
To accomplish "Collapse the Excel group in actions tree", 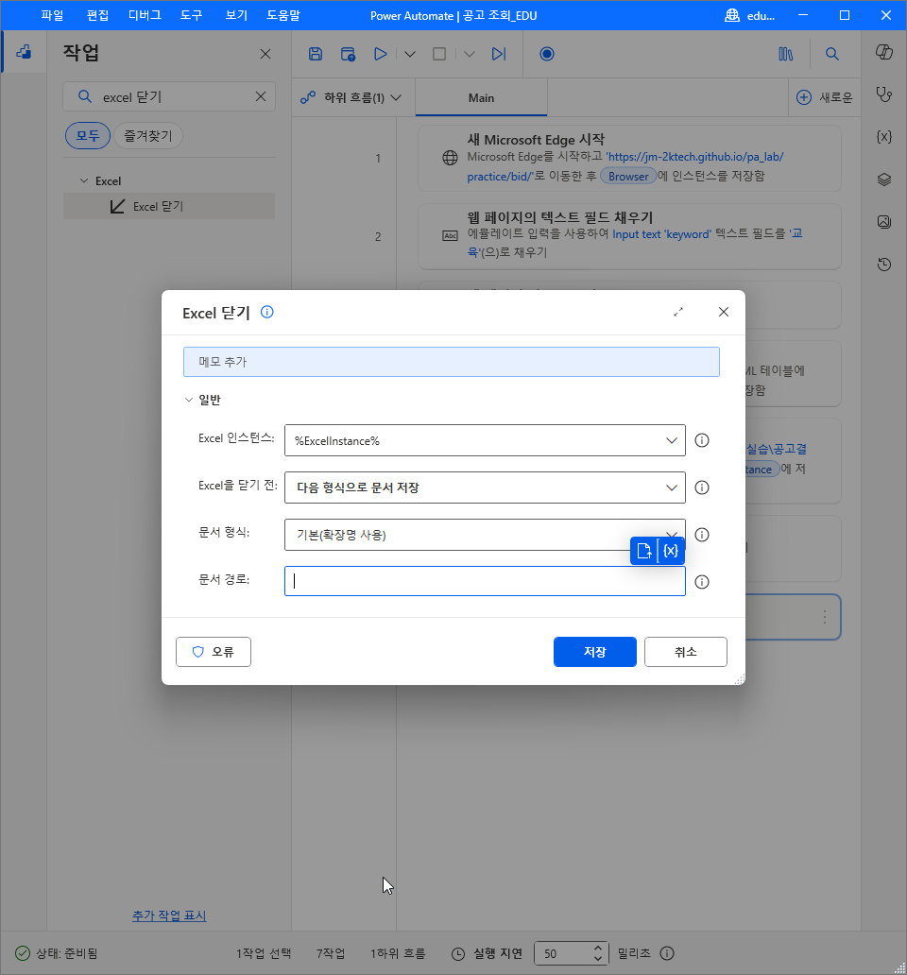I will tap(84, 181).
